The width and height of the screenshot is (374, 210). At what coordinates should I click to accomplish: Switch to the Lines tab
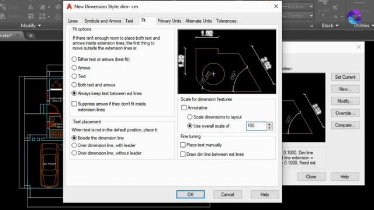pyautogui.click(x=72, y=21)
